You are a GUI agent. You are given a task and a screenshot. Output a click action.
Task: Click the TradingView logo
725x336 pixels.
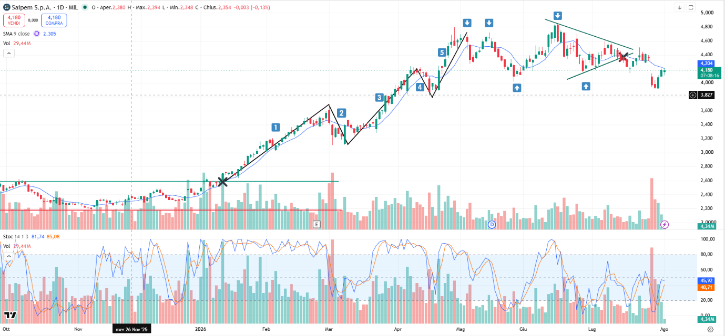coord(11,316)
